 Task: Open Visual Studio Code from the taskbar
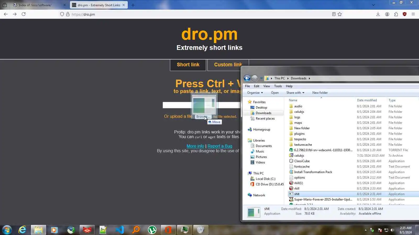(x=120, y=230)
